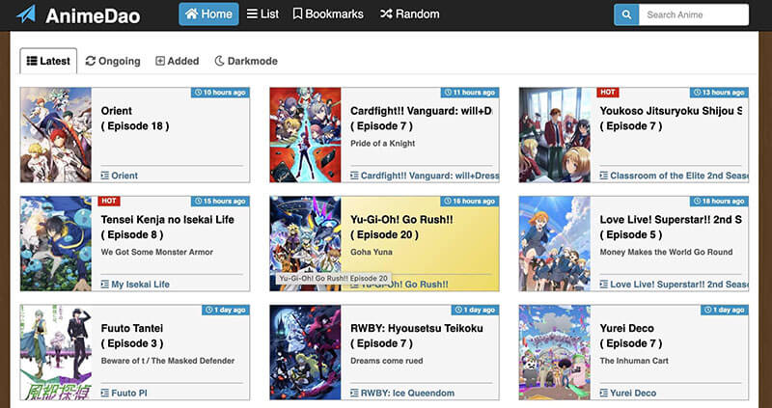Open the Fuuto Tantei poster thumbnail
Screen dimensions: 772x408
56,352
